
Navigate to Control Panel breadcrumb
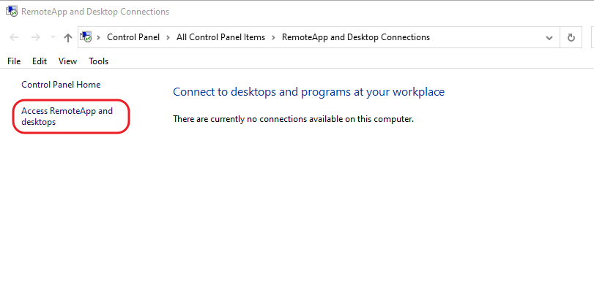[134, 37]
